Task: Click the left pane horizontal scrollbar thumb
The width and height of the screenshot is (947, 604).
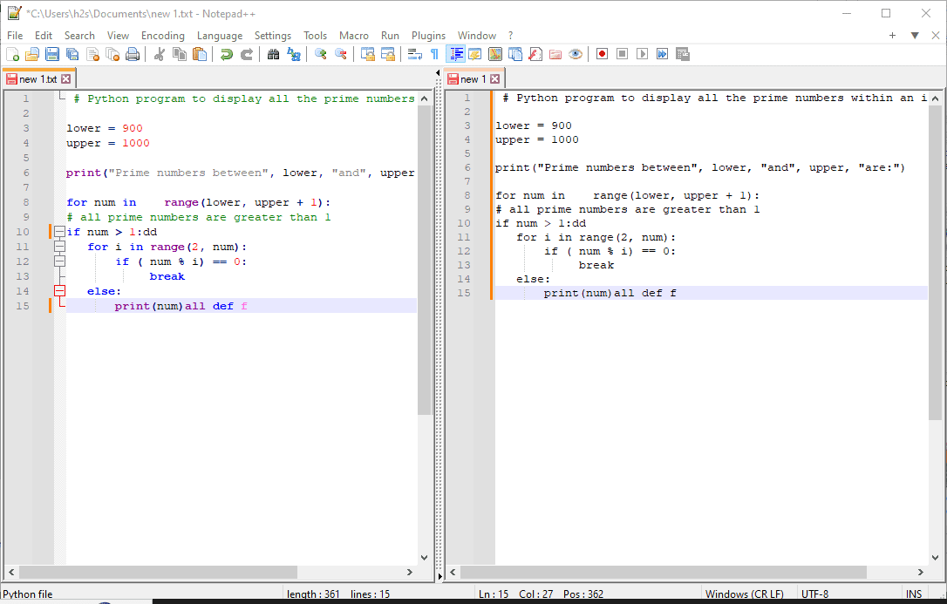Action: coord(158,572)
